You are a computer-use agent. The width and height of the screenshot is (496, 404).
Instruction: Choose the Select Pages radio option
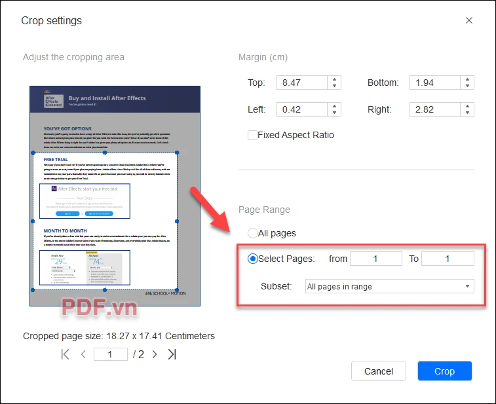point(252,259)
